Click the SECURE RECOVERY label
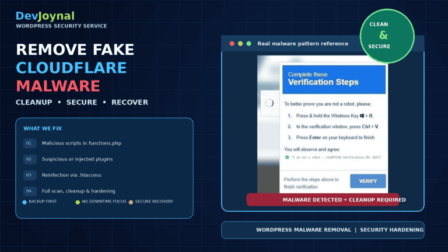 (154, 201)
